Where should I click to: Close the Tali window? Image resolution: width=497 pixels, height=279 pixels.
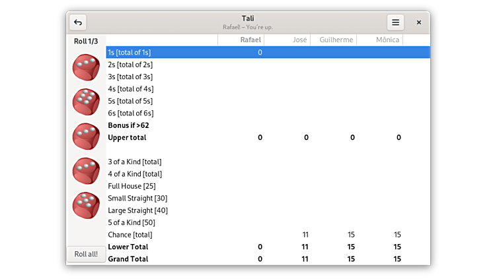418,22
